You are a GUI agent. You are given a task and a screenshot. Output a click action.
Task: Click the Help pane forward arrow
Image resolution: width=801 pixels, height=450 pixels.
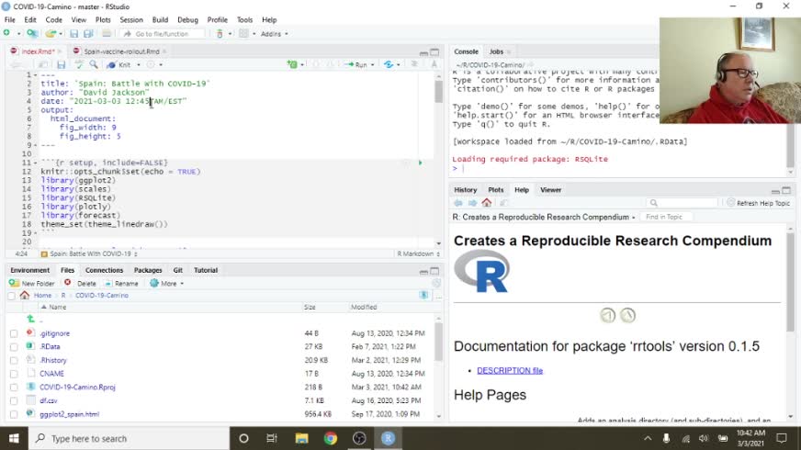472,203
